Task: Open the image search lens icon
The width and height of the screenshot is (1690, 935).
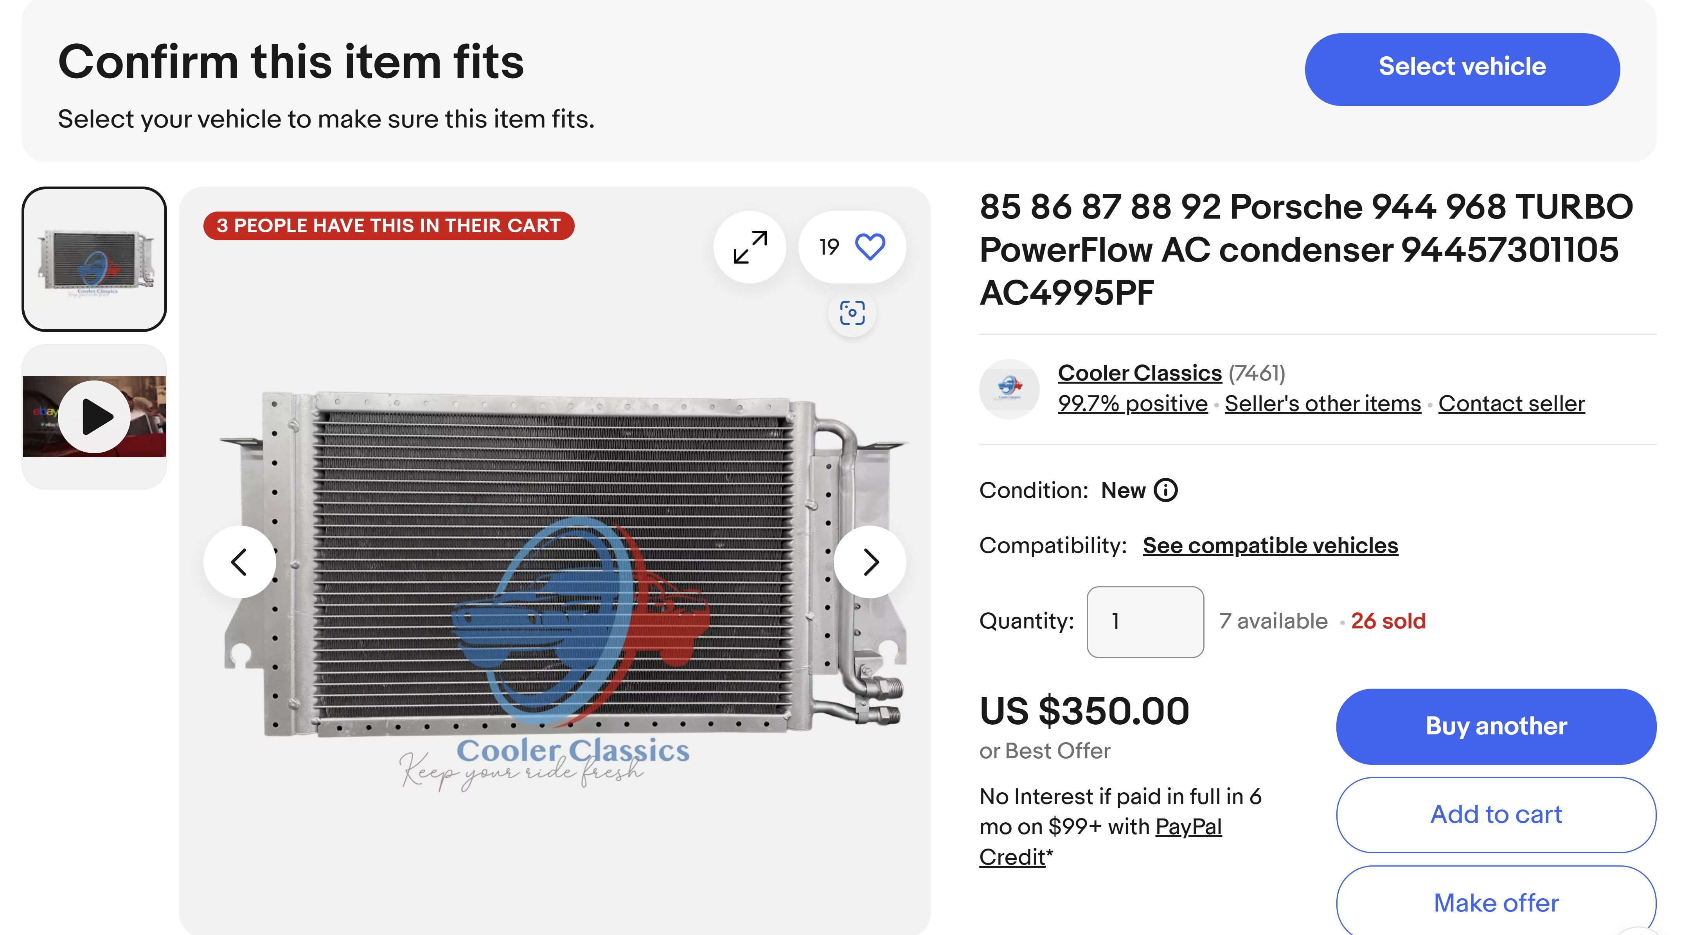Action: click(x=852, y=313)
